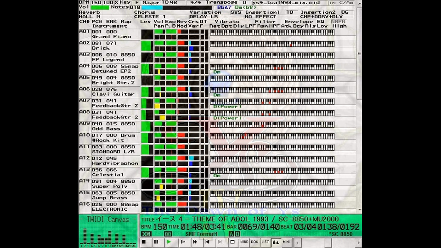Select the HardVibraphon instrument
The width and height of the screenshot is (441, 248).
(x=115, y=163)
